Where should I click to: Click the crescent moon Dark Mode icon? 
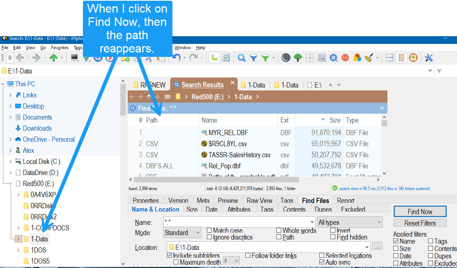point(286,58)
